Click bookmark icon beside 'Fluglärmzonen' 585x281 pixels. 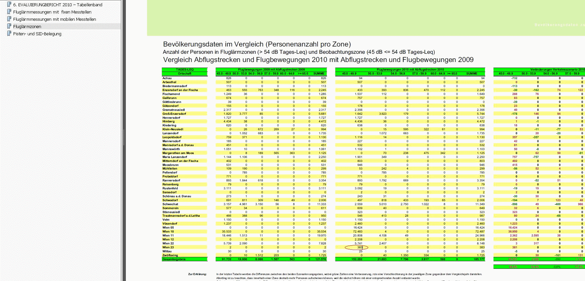pyautogui.click(x=9, y=26)
